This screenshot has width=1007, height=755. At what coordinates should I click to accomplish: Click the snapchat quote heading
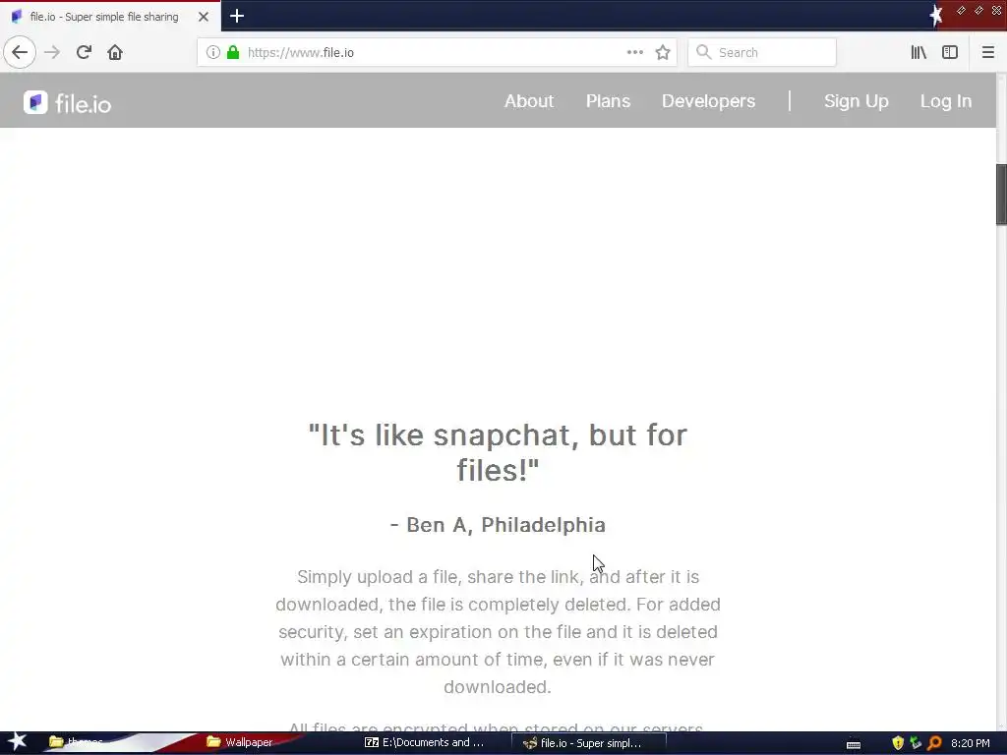pyautogui.click(x=498, y=452)
